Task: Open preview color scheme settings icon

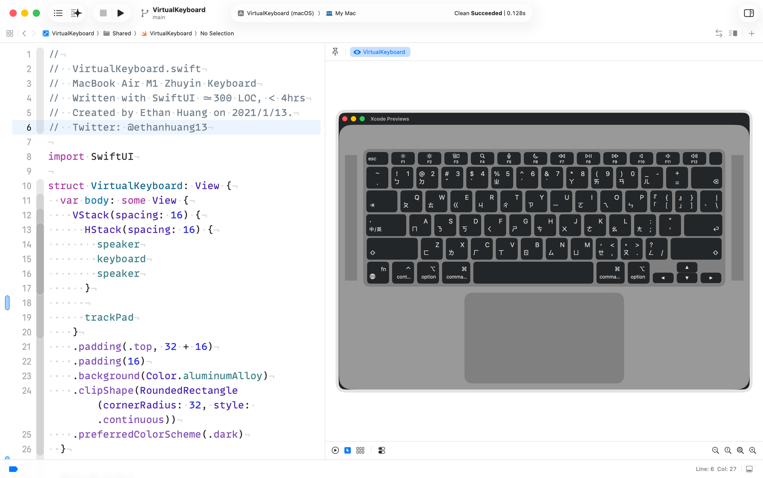Action: click(x=382, y=450)
